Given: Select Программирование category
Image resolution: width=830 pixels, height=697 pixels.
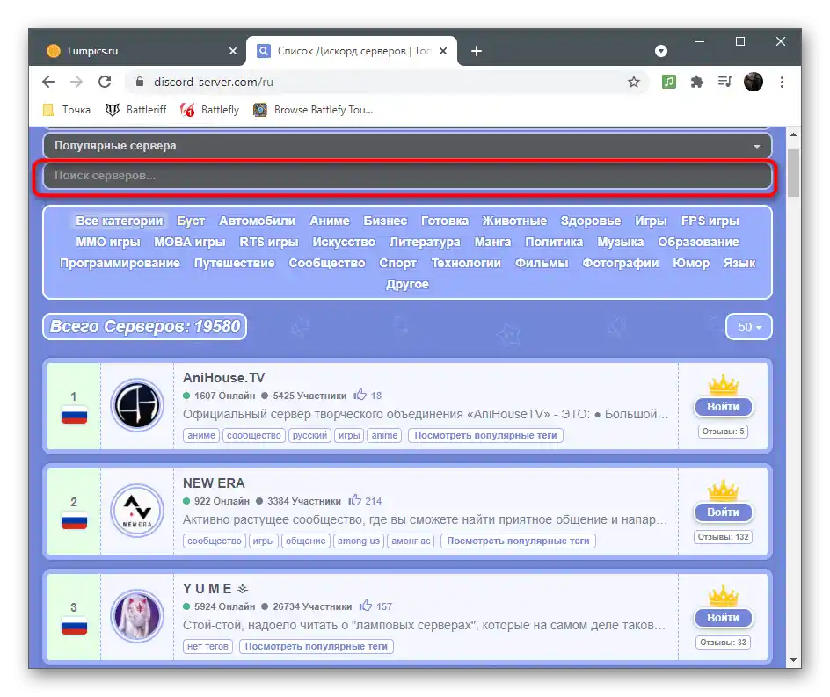Looking at the screenshot, I should tap(120, 263).
